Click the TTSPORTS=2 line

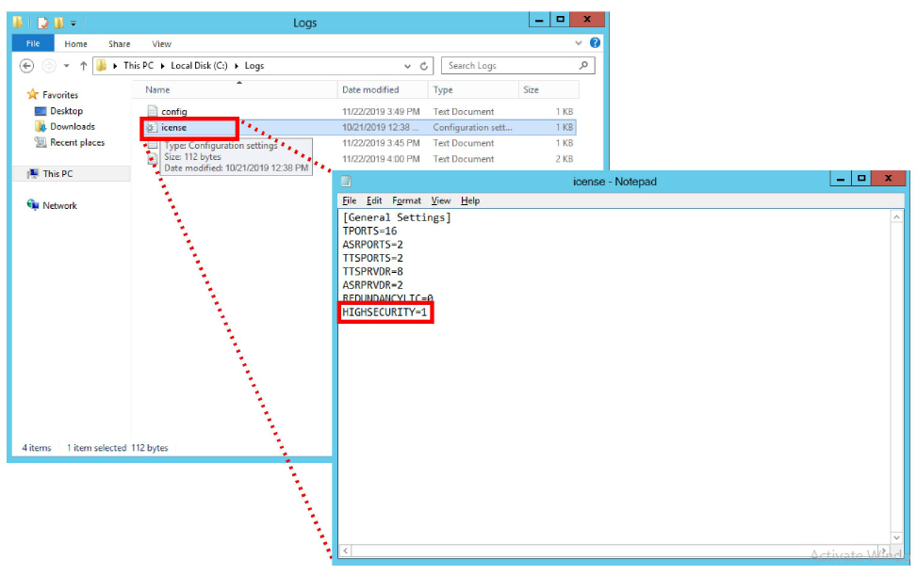372,258
